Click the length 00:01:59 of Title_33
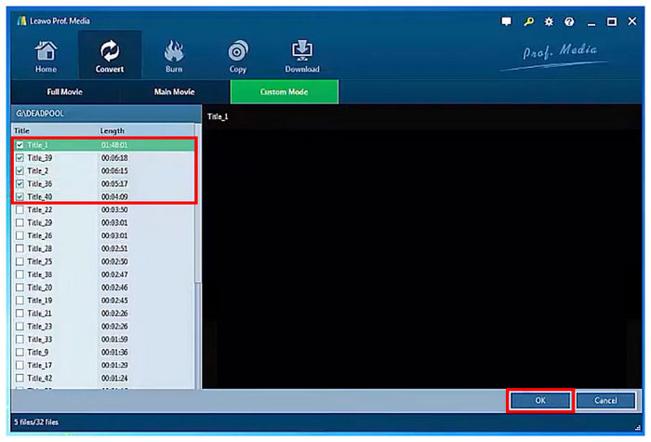 (114, 340)
